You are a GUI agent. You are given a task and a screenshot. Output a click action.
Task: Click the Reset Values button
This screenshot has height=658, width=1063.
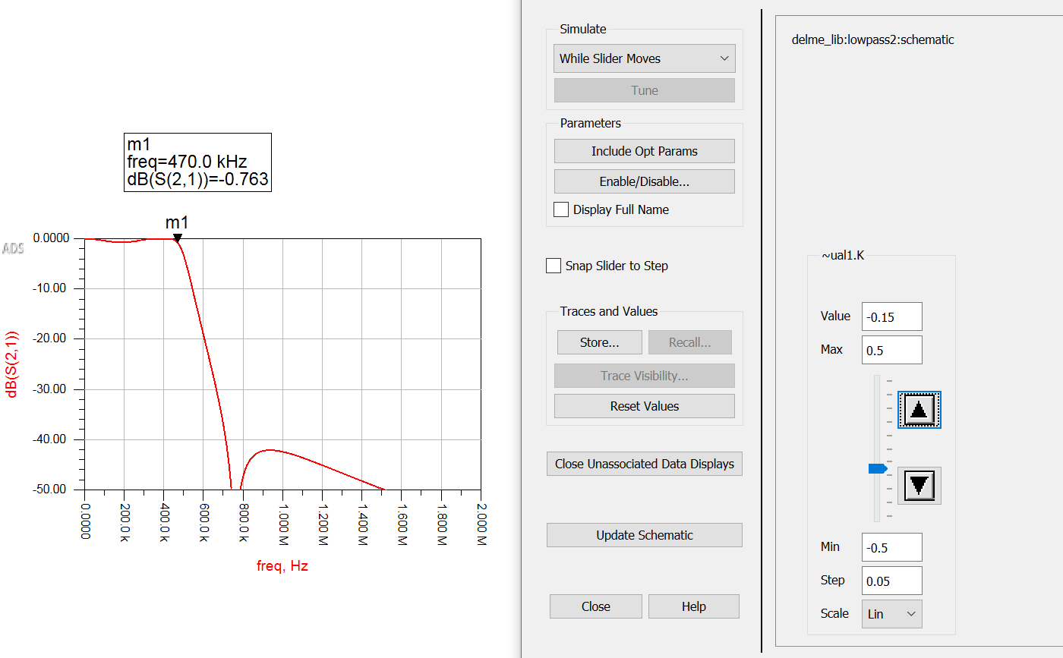coord(645,406)
